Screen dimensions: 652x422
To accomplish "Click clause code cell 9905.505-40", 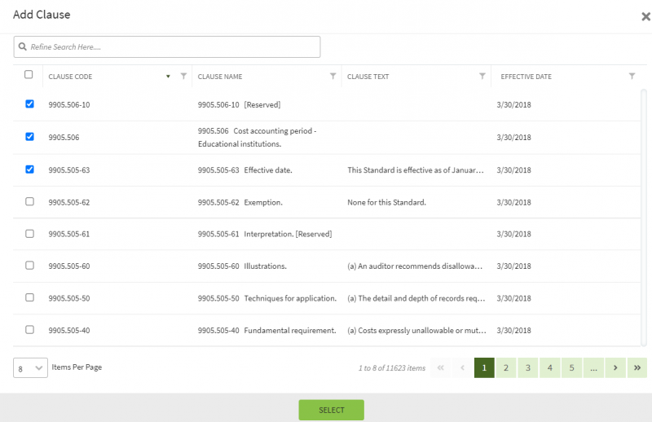I will (69, 331).
